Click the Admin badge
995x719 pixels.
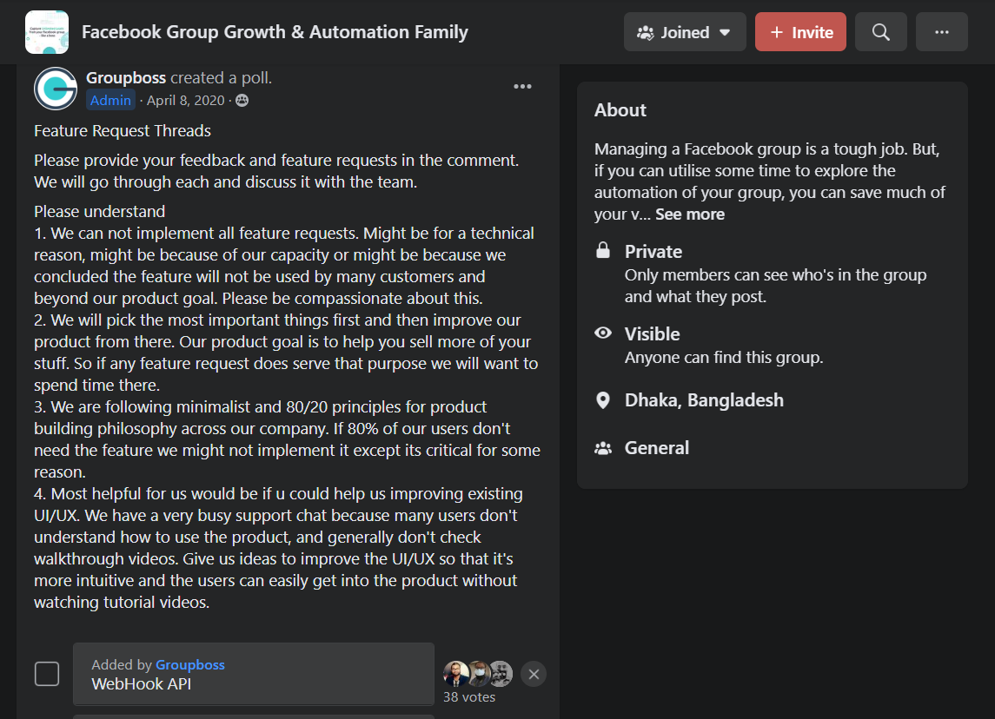point(110,100)
